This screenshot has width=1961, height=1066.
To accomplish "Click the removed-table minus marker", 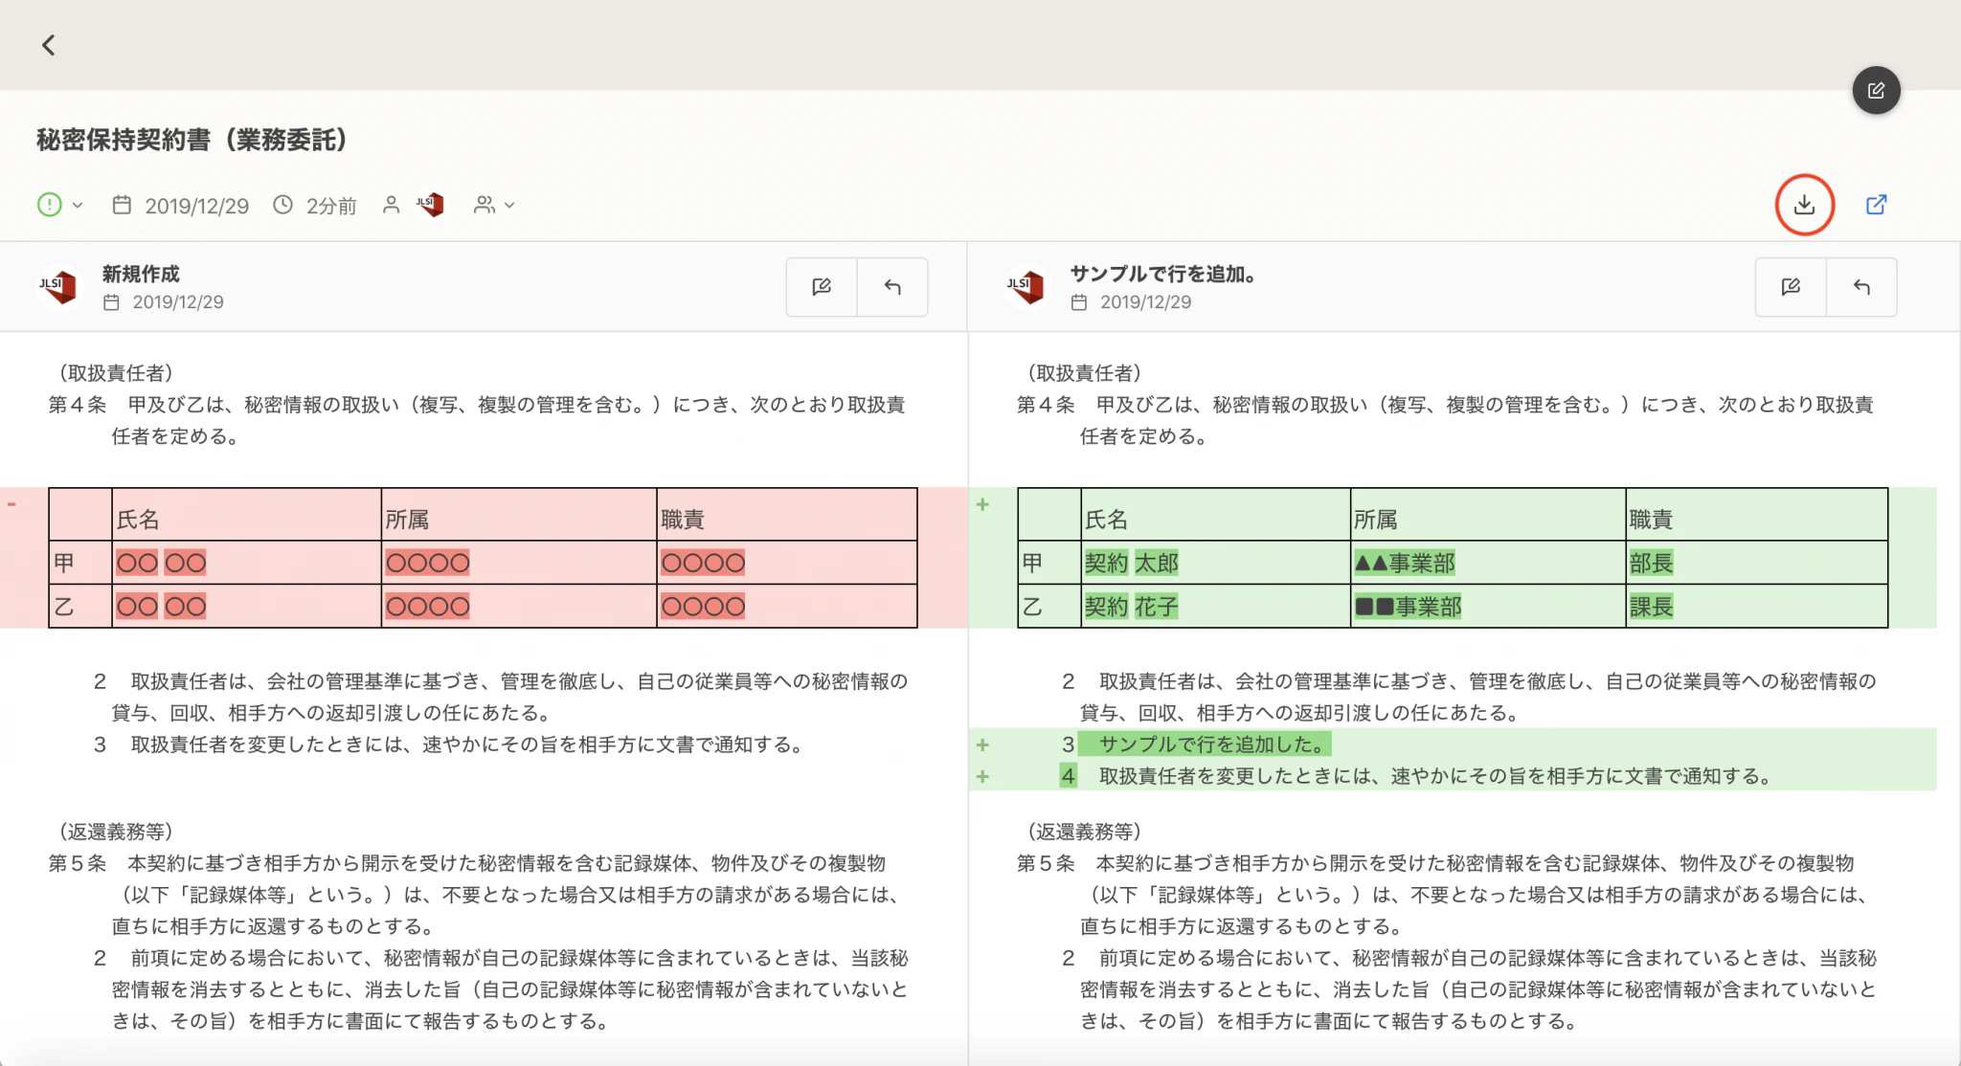I will [x=12, y=503].
